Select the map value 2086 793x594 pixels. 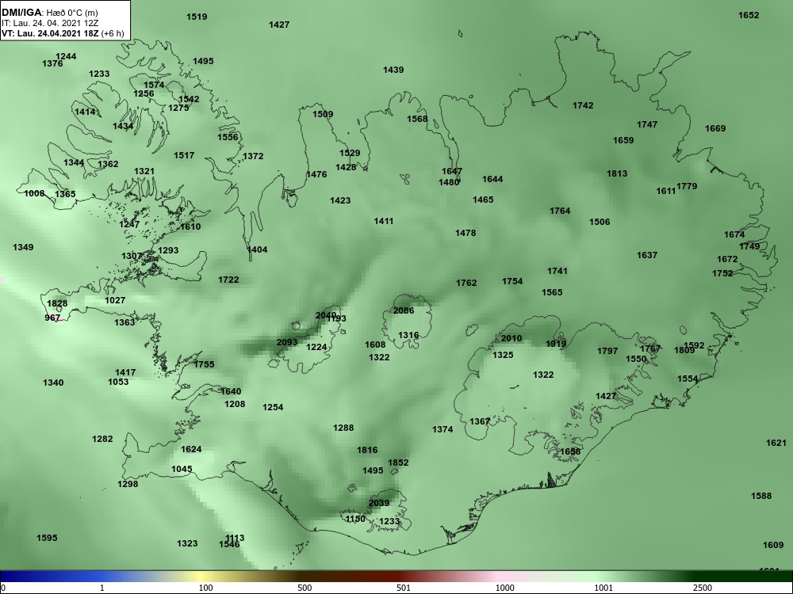pyautogui.click(x=404, y=310)
